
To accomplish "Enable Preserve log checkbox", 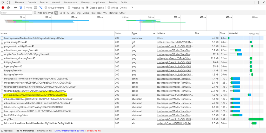I will [x=69, y=8].
